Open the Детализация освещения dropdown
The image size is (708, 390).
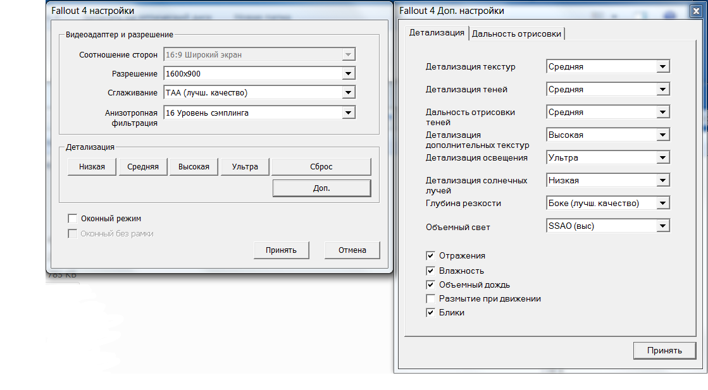coord(608,158)
